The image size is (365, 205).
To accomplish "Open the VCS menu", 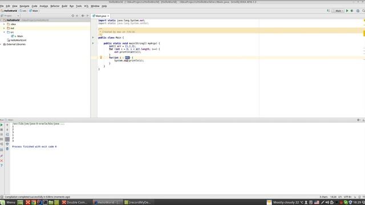I will 86,6.
